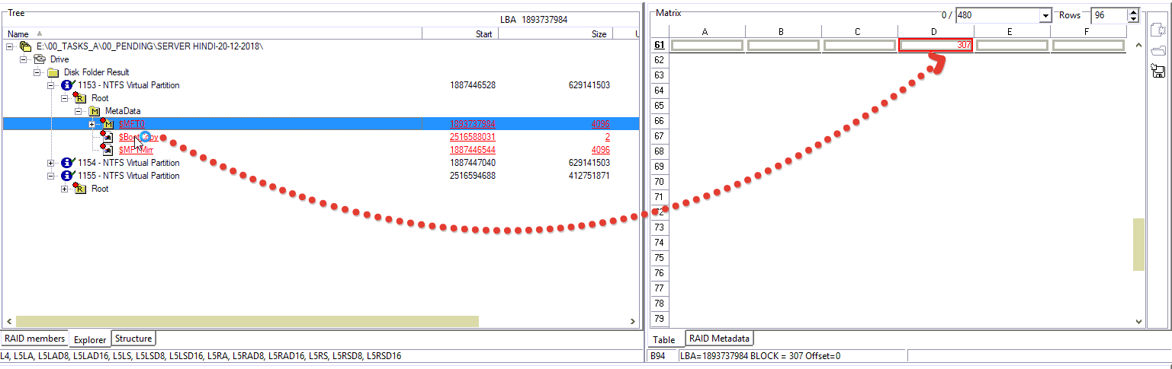
Task: Expand the $MFT0 tree node
Action: (x=92, y=124)
